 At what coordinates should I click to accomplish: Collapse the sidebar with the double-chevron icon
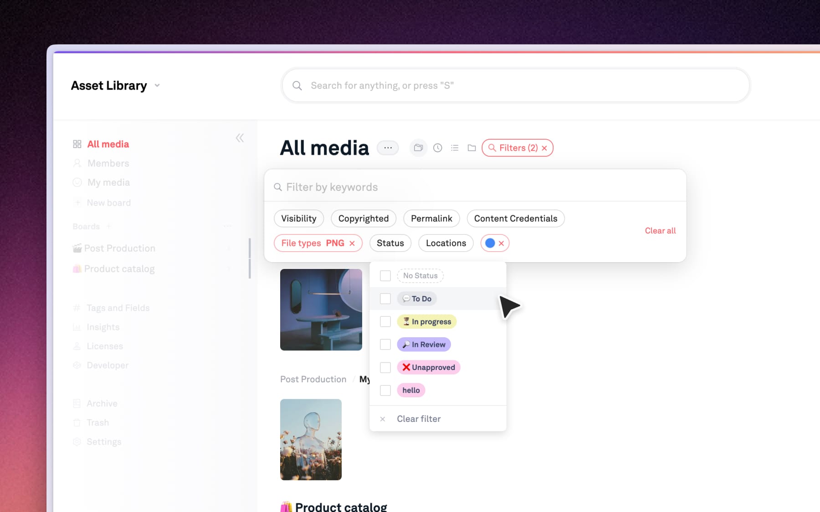coord(240,138)
